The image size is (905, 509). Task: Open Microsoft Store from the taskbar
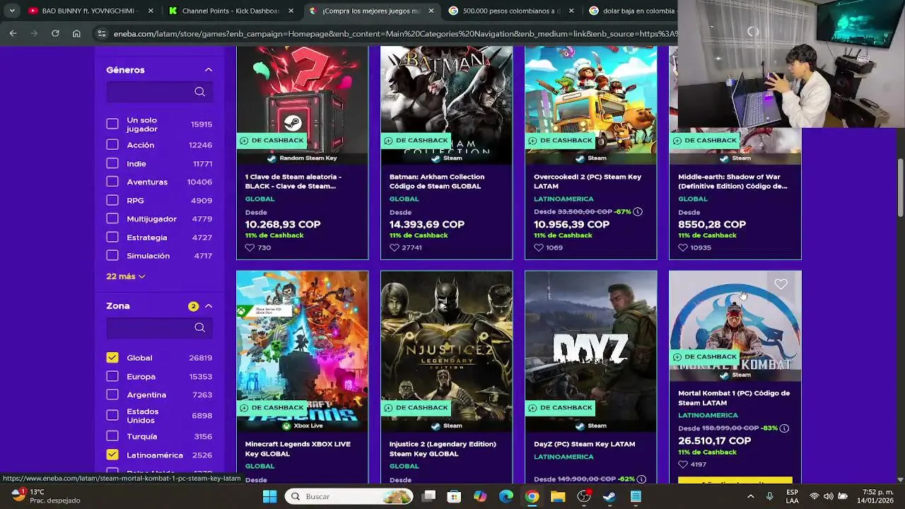click(454, 496)
